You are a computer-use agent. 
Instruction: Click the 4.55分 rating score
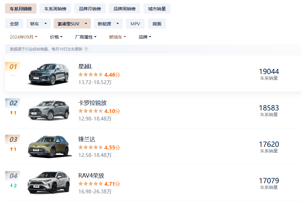click(112, 147)
